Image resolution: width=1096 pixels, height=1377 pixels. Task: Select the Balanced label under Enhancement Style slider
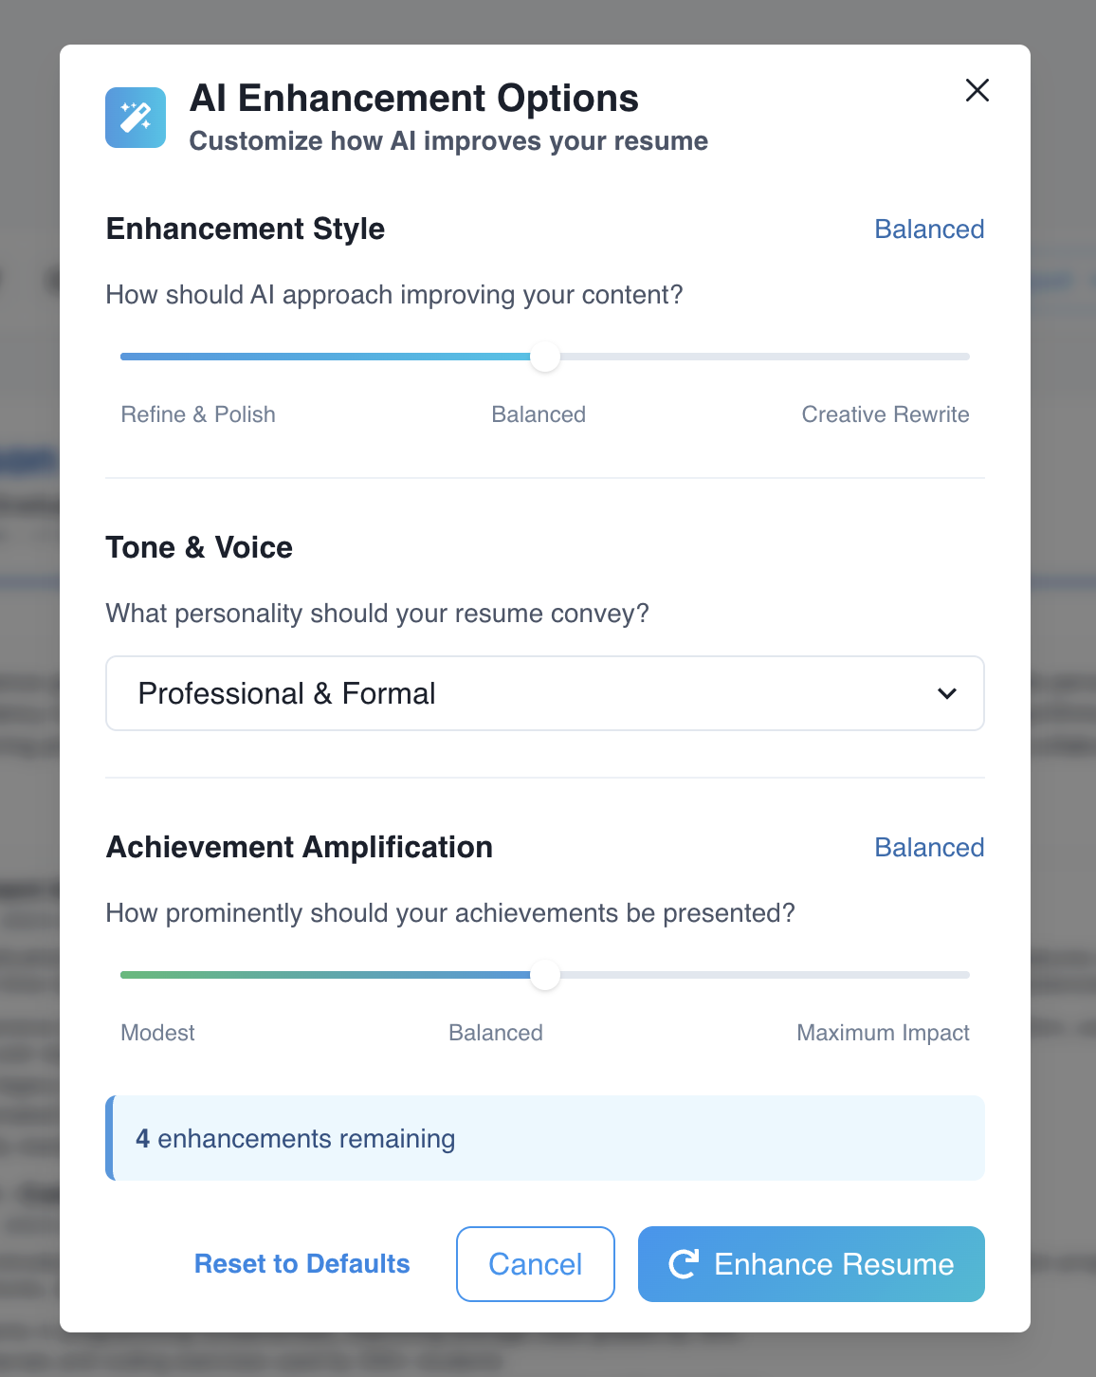point(539,414)
